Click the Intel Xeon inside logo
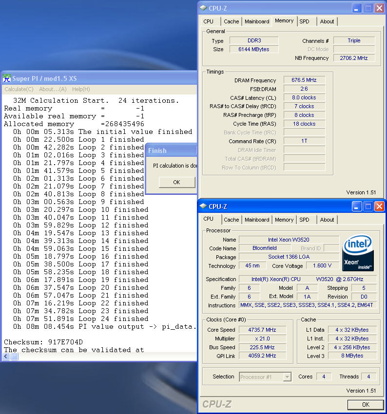Viewport: 387px width, 414px height. 358,252
